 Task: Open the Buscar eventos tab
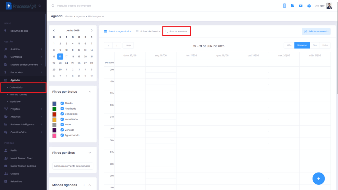[176, 31]
